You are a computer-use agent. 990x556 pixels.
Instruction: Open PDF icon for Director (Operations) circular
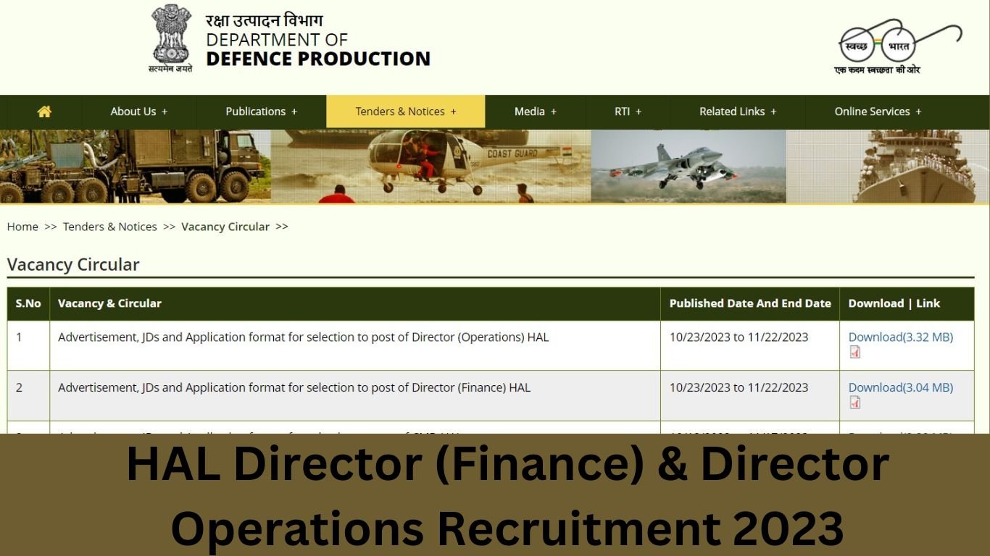(x=855, y=352)
